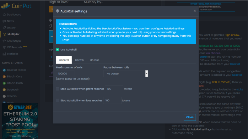Open Statistics in the sidebar
The image size is (248, 139).
pos(13,54)
